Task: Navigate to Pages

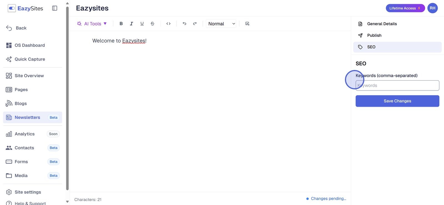Action: pos(32,90)
